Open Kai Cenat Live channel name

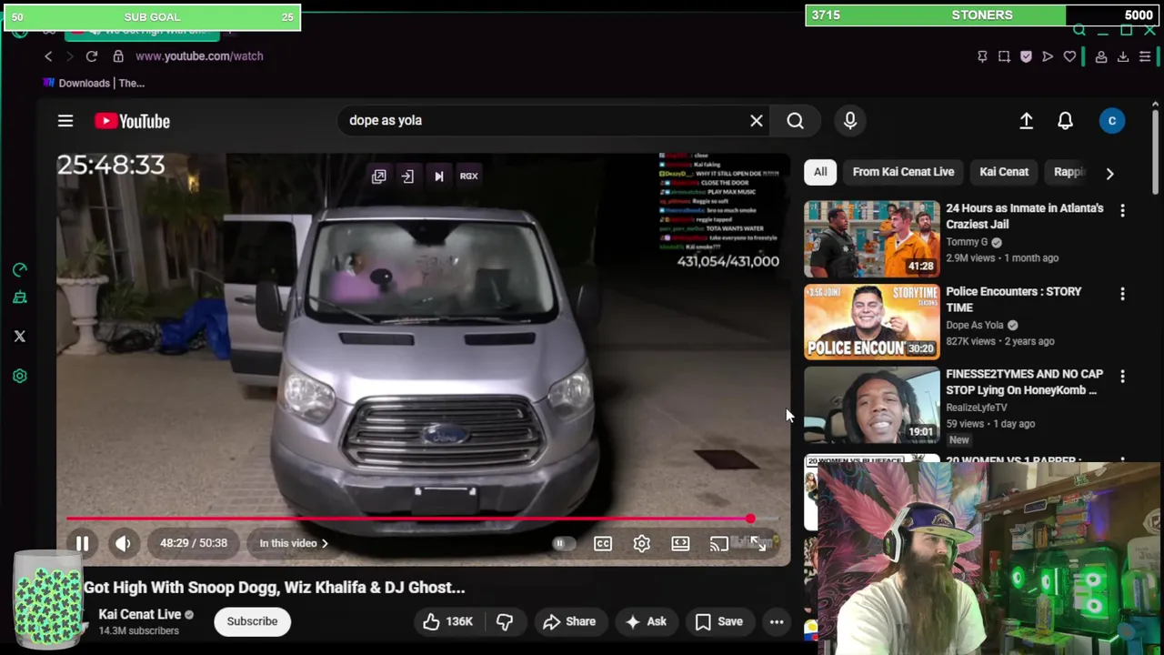(x=140, y=614)
